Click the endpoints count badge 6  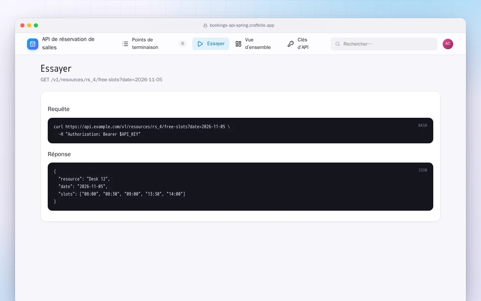pos(183,44)
